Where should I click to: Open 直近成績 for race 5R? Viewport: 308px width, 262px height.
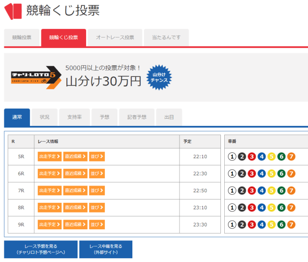[76, 156]
